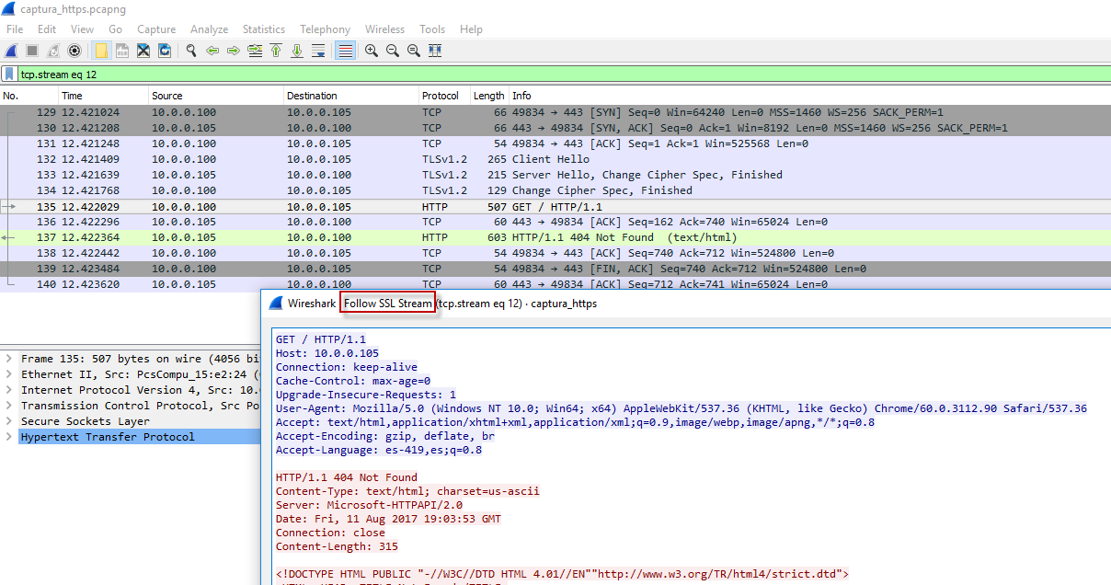This screenshot has height=585, width=1111.
Task: Select packet 137 404 Not Found row
Action: pos(555,237)
